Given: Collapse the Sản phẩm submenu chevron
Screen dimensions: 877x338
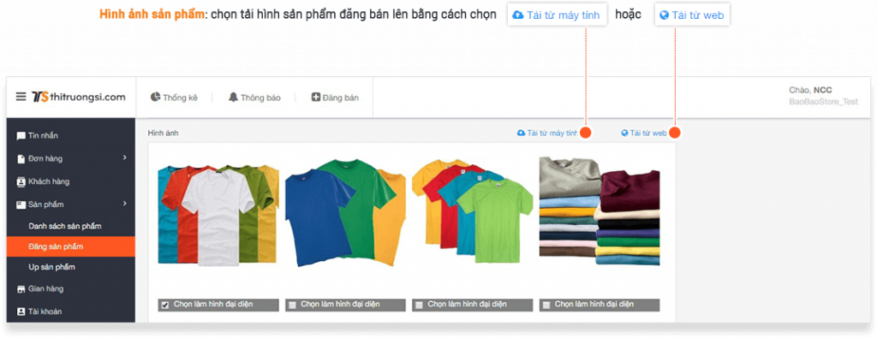Looking at the screenshot, I should point(125,204).
